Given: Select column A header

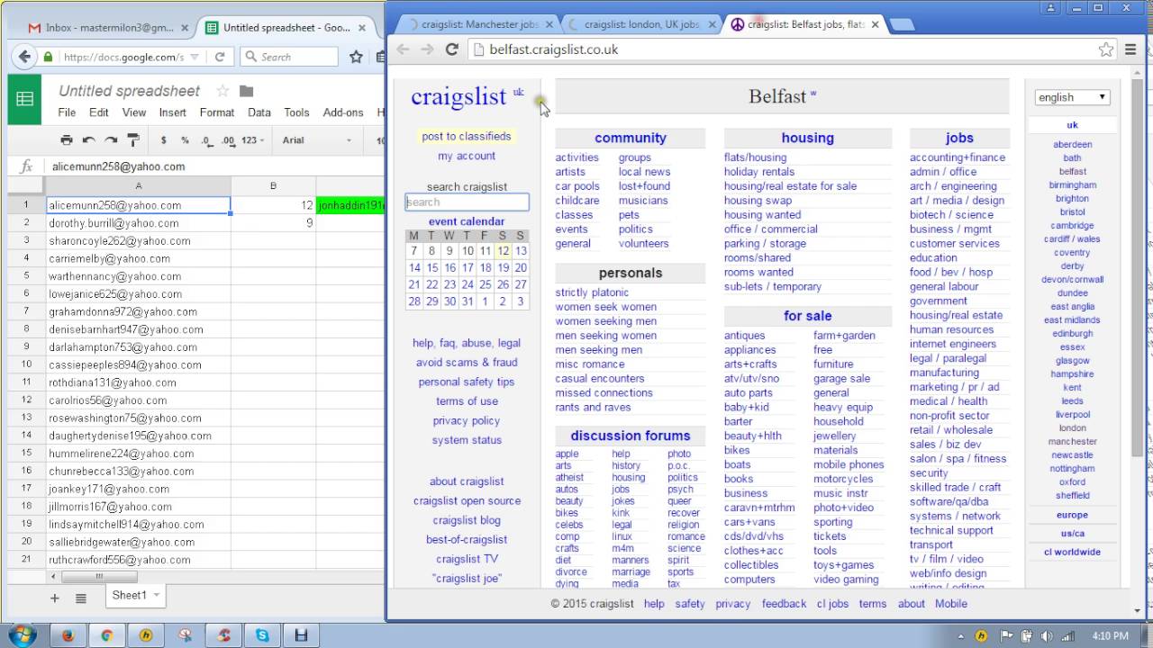Looking at the screenshot, I should (139, 185).
